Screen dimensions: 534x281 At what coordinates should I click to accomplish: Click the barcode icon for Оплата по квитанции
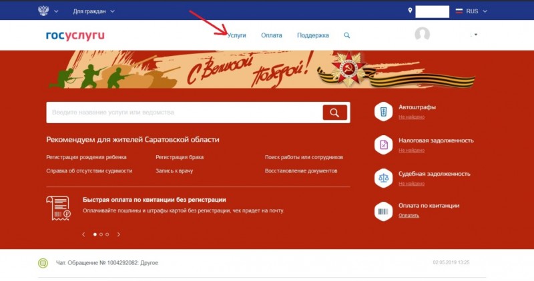pyautogui.click(x=383, y=211)
